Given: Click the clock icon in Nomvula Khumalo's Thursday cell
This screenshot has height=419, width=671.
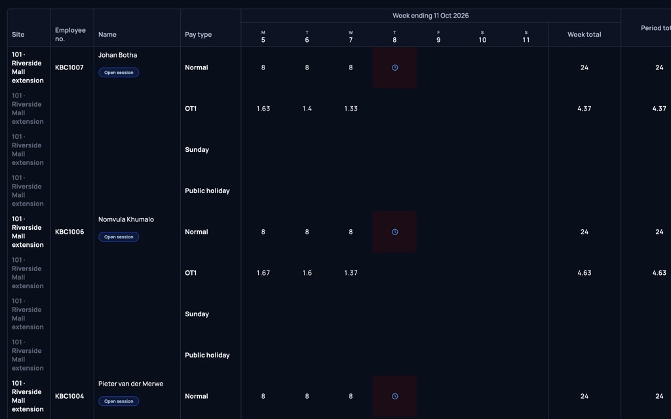Looking at the screenshot, I should (395, 232).
